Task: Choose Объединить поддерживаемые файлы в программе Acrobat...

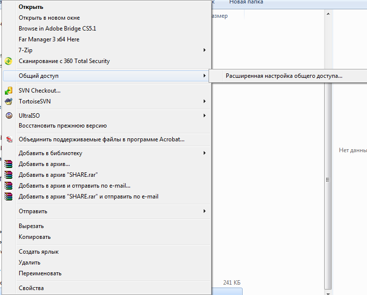Action: 106,139
